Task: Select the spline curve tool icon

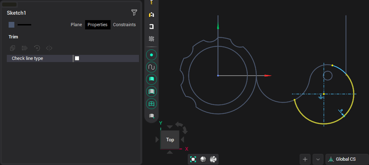Action: click(x=151, y=67)
